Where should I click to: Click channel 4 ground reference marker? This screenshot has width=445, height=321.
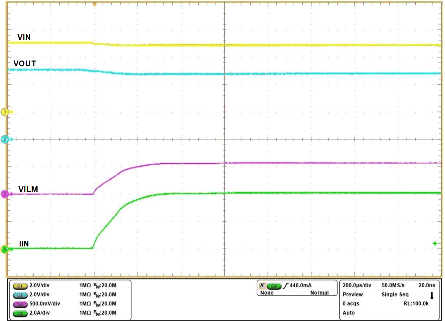(x=5, y=249)
